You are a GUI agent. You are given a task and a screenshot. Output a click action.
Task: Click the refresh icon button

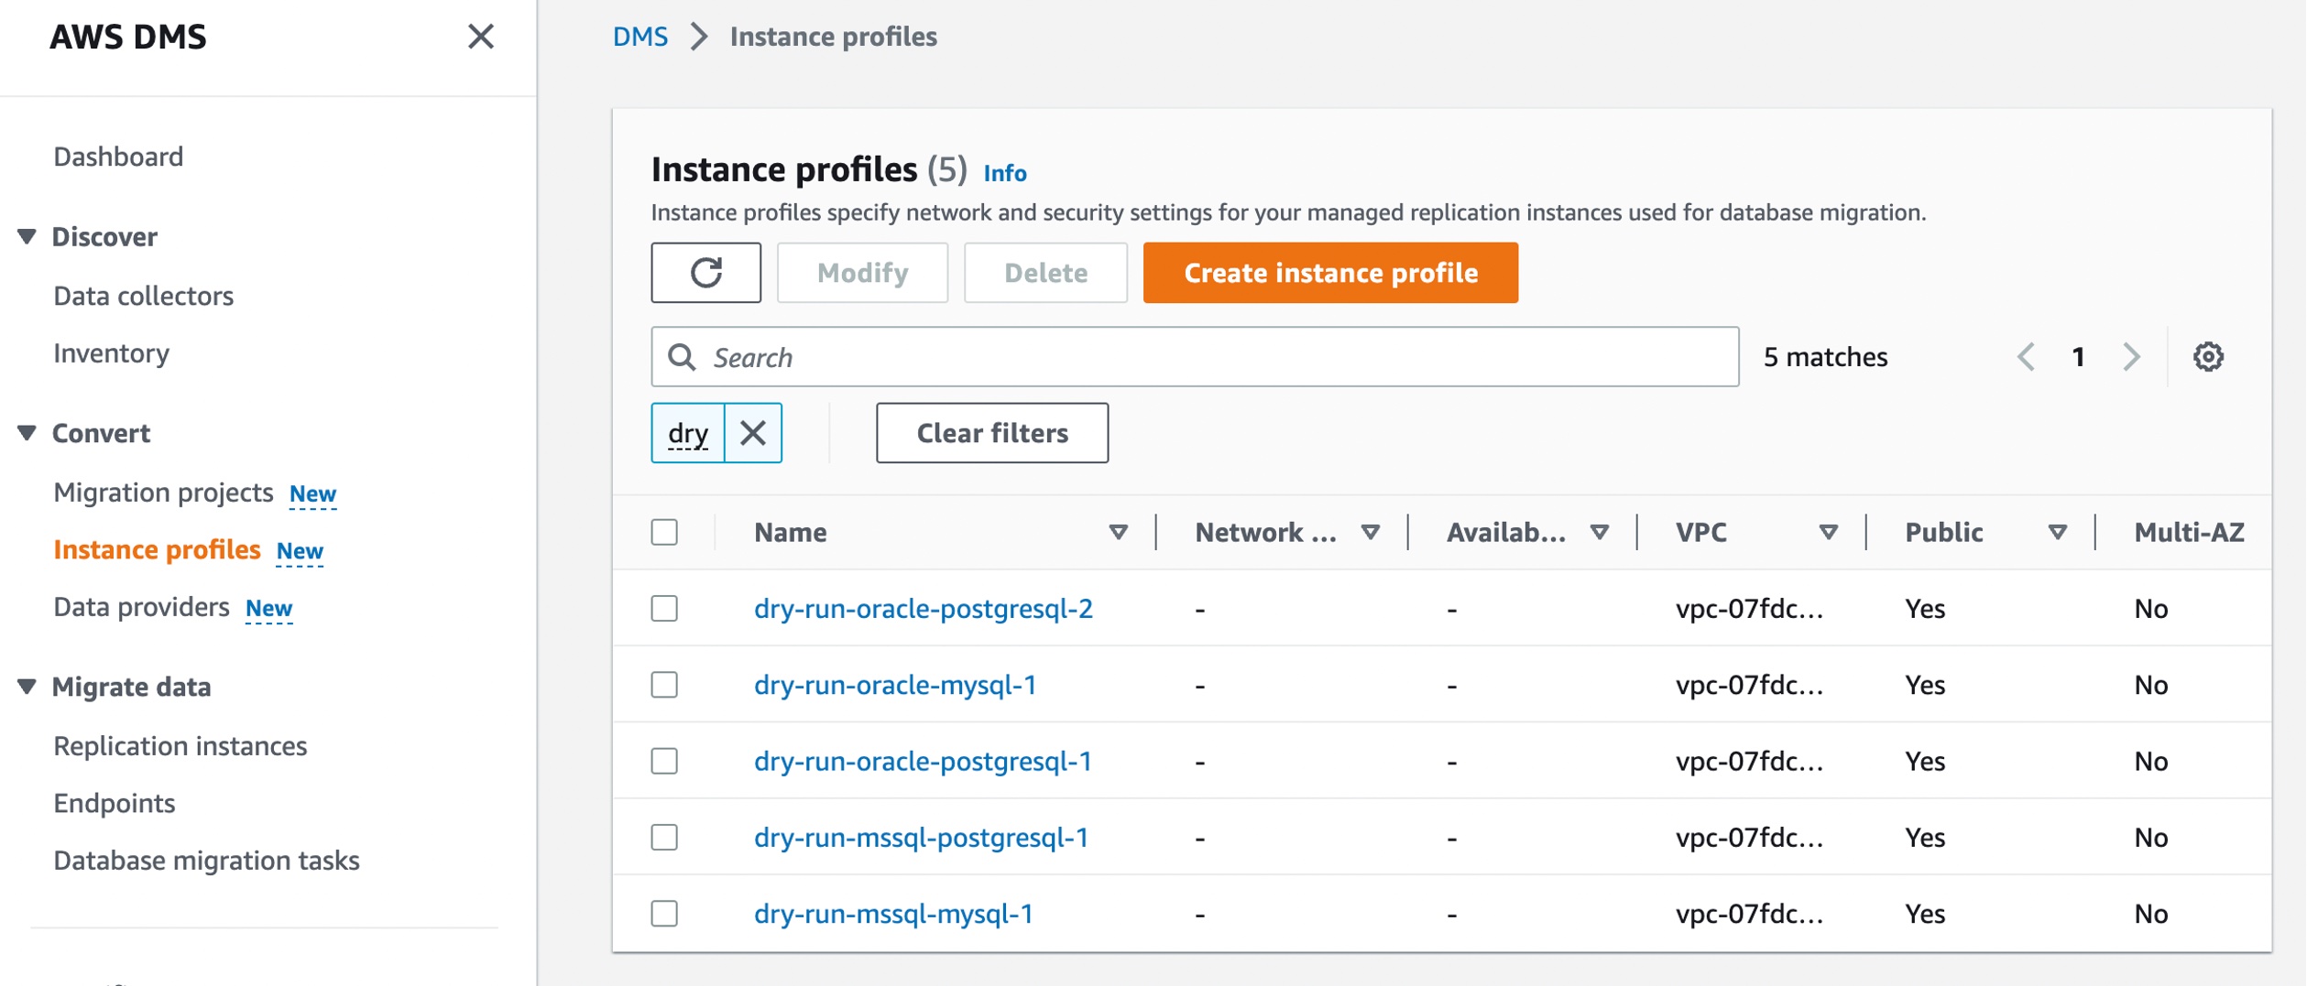705,273
